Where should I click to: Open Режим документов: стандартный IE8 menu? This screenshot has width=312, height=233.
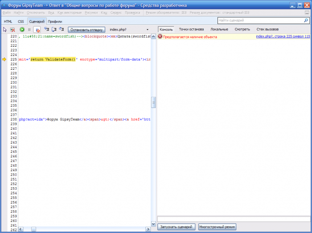(219, 13)
